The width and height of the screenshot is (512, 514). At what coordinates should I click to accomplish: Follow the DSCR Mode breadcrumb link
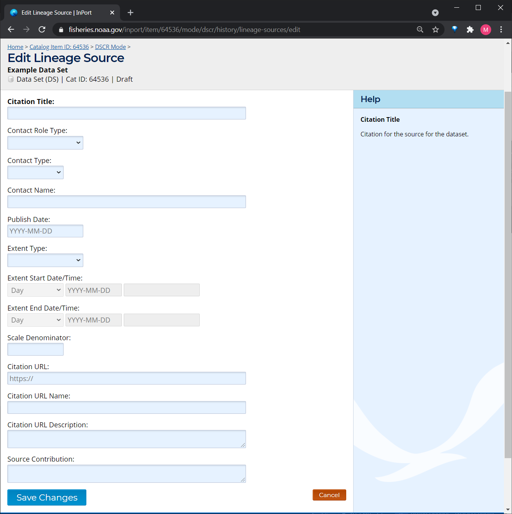111,47
